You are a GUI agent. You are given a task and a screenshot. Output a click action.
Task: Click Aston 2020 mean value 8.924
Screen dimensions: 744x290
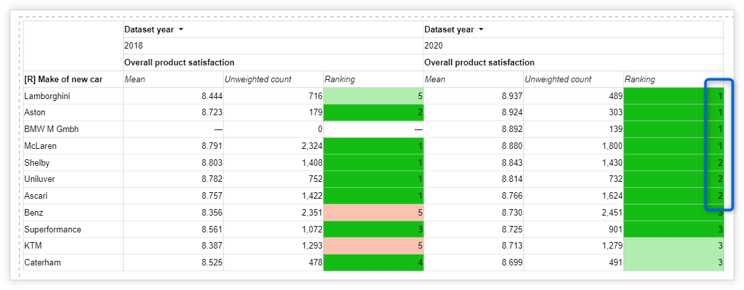[x=512, y=113]
